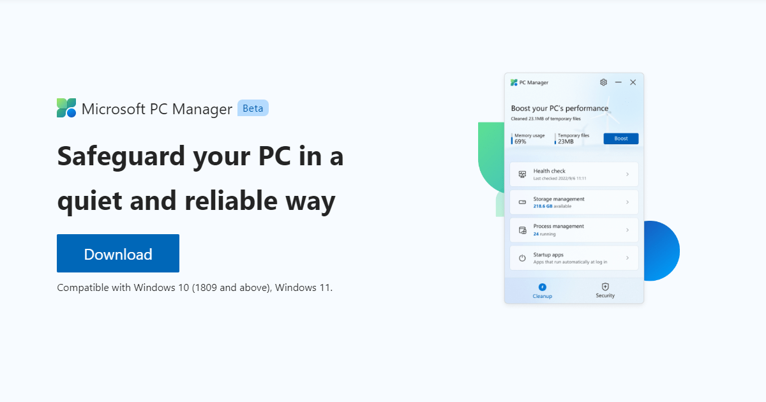
Task: Click the Boost button
Action: [x=621, y=138]
